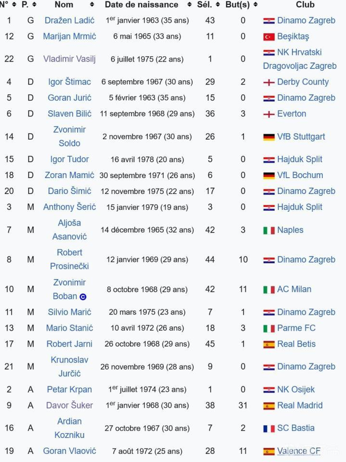Viewport: 346px width, 462px height.
Task: Click the captain badge icon beside Boban
Action: (x=83, y=297)
